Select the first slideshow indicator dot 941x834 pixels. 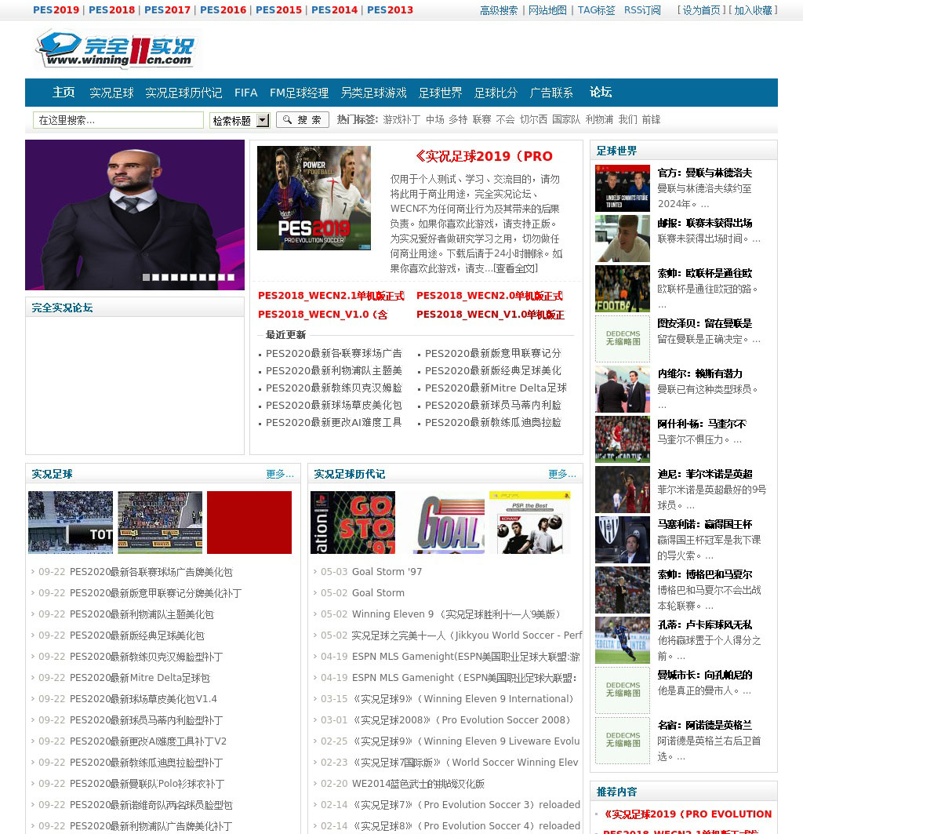click(146, 277)
